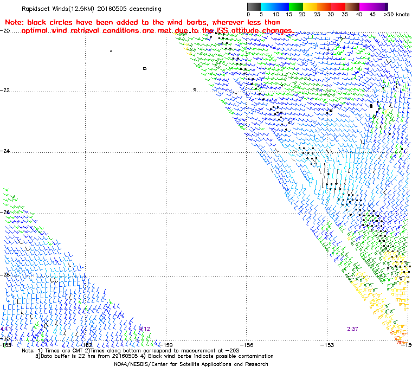Click the NOAA/NESDIS credit line
The width and height of the screenshot is (412, 373).
pos(191,364)
